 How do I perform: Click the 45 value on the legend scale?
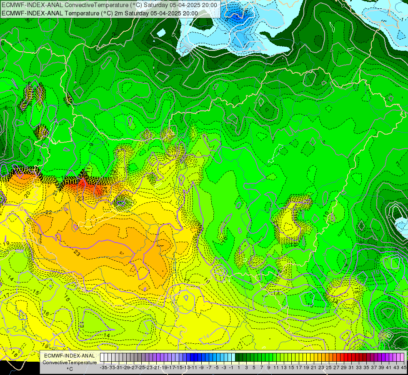click(403, 367)
